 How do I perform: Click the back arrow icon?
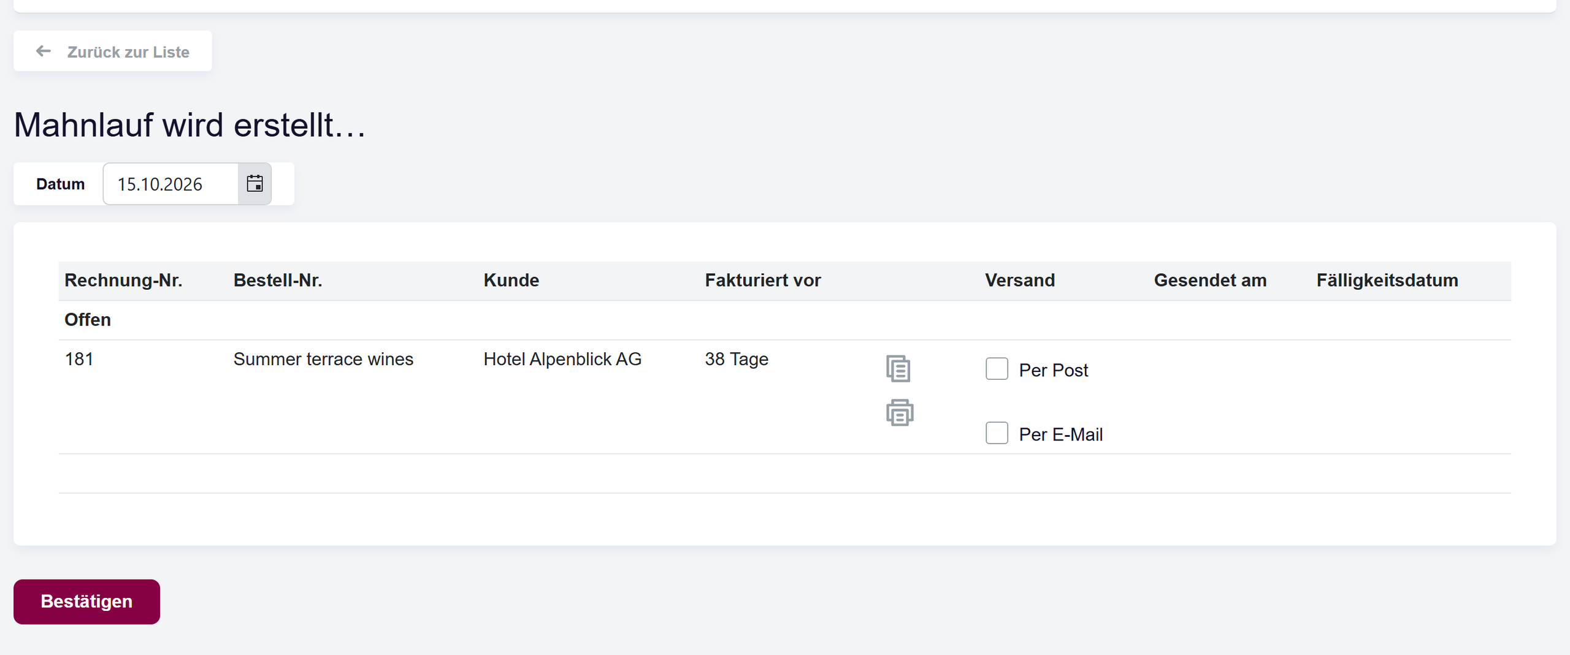pyautogui.click(x=44, y=51)
